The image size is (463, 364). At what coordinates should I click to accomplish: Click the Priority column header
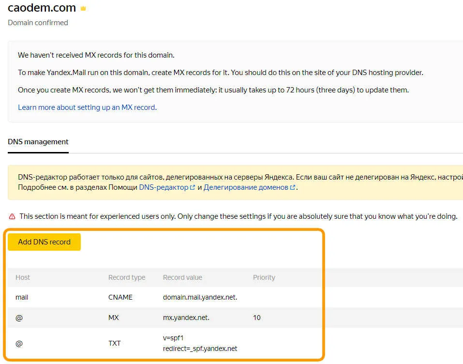click(x=264, y=277)
